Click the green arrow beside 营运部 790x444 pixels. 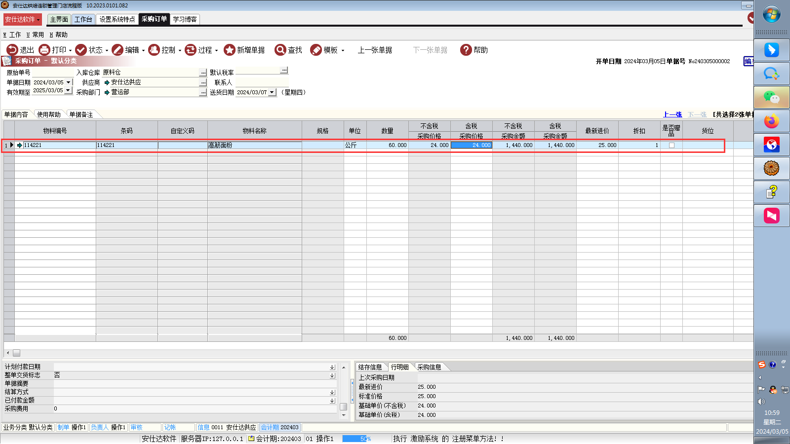tap(107, 92)
